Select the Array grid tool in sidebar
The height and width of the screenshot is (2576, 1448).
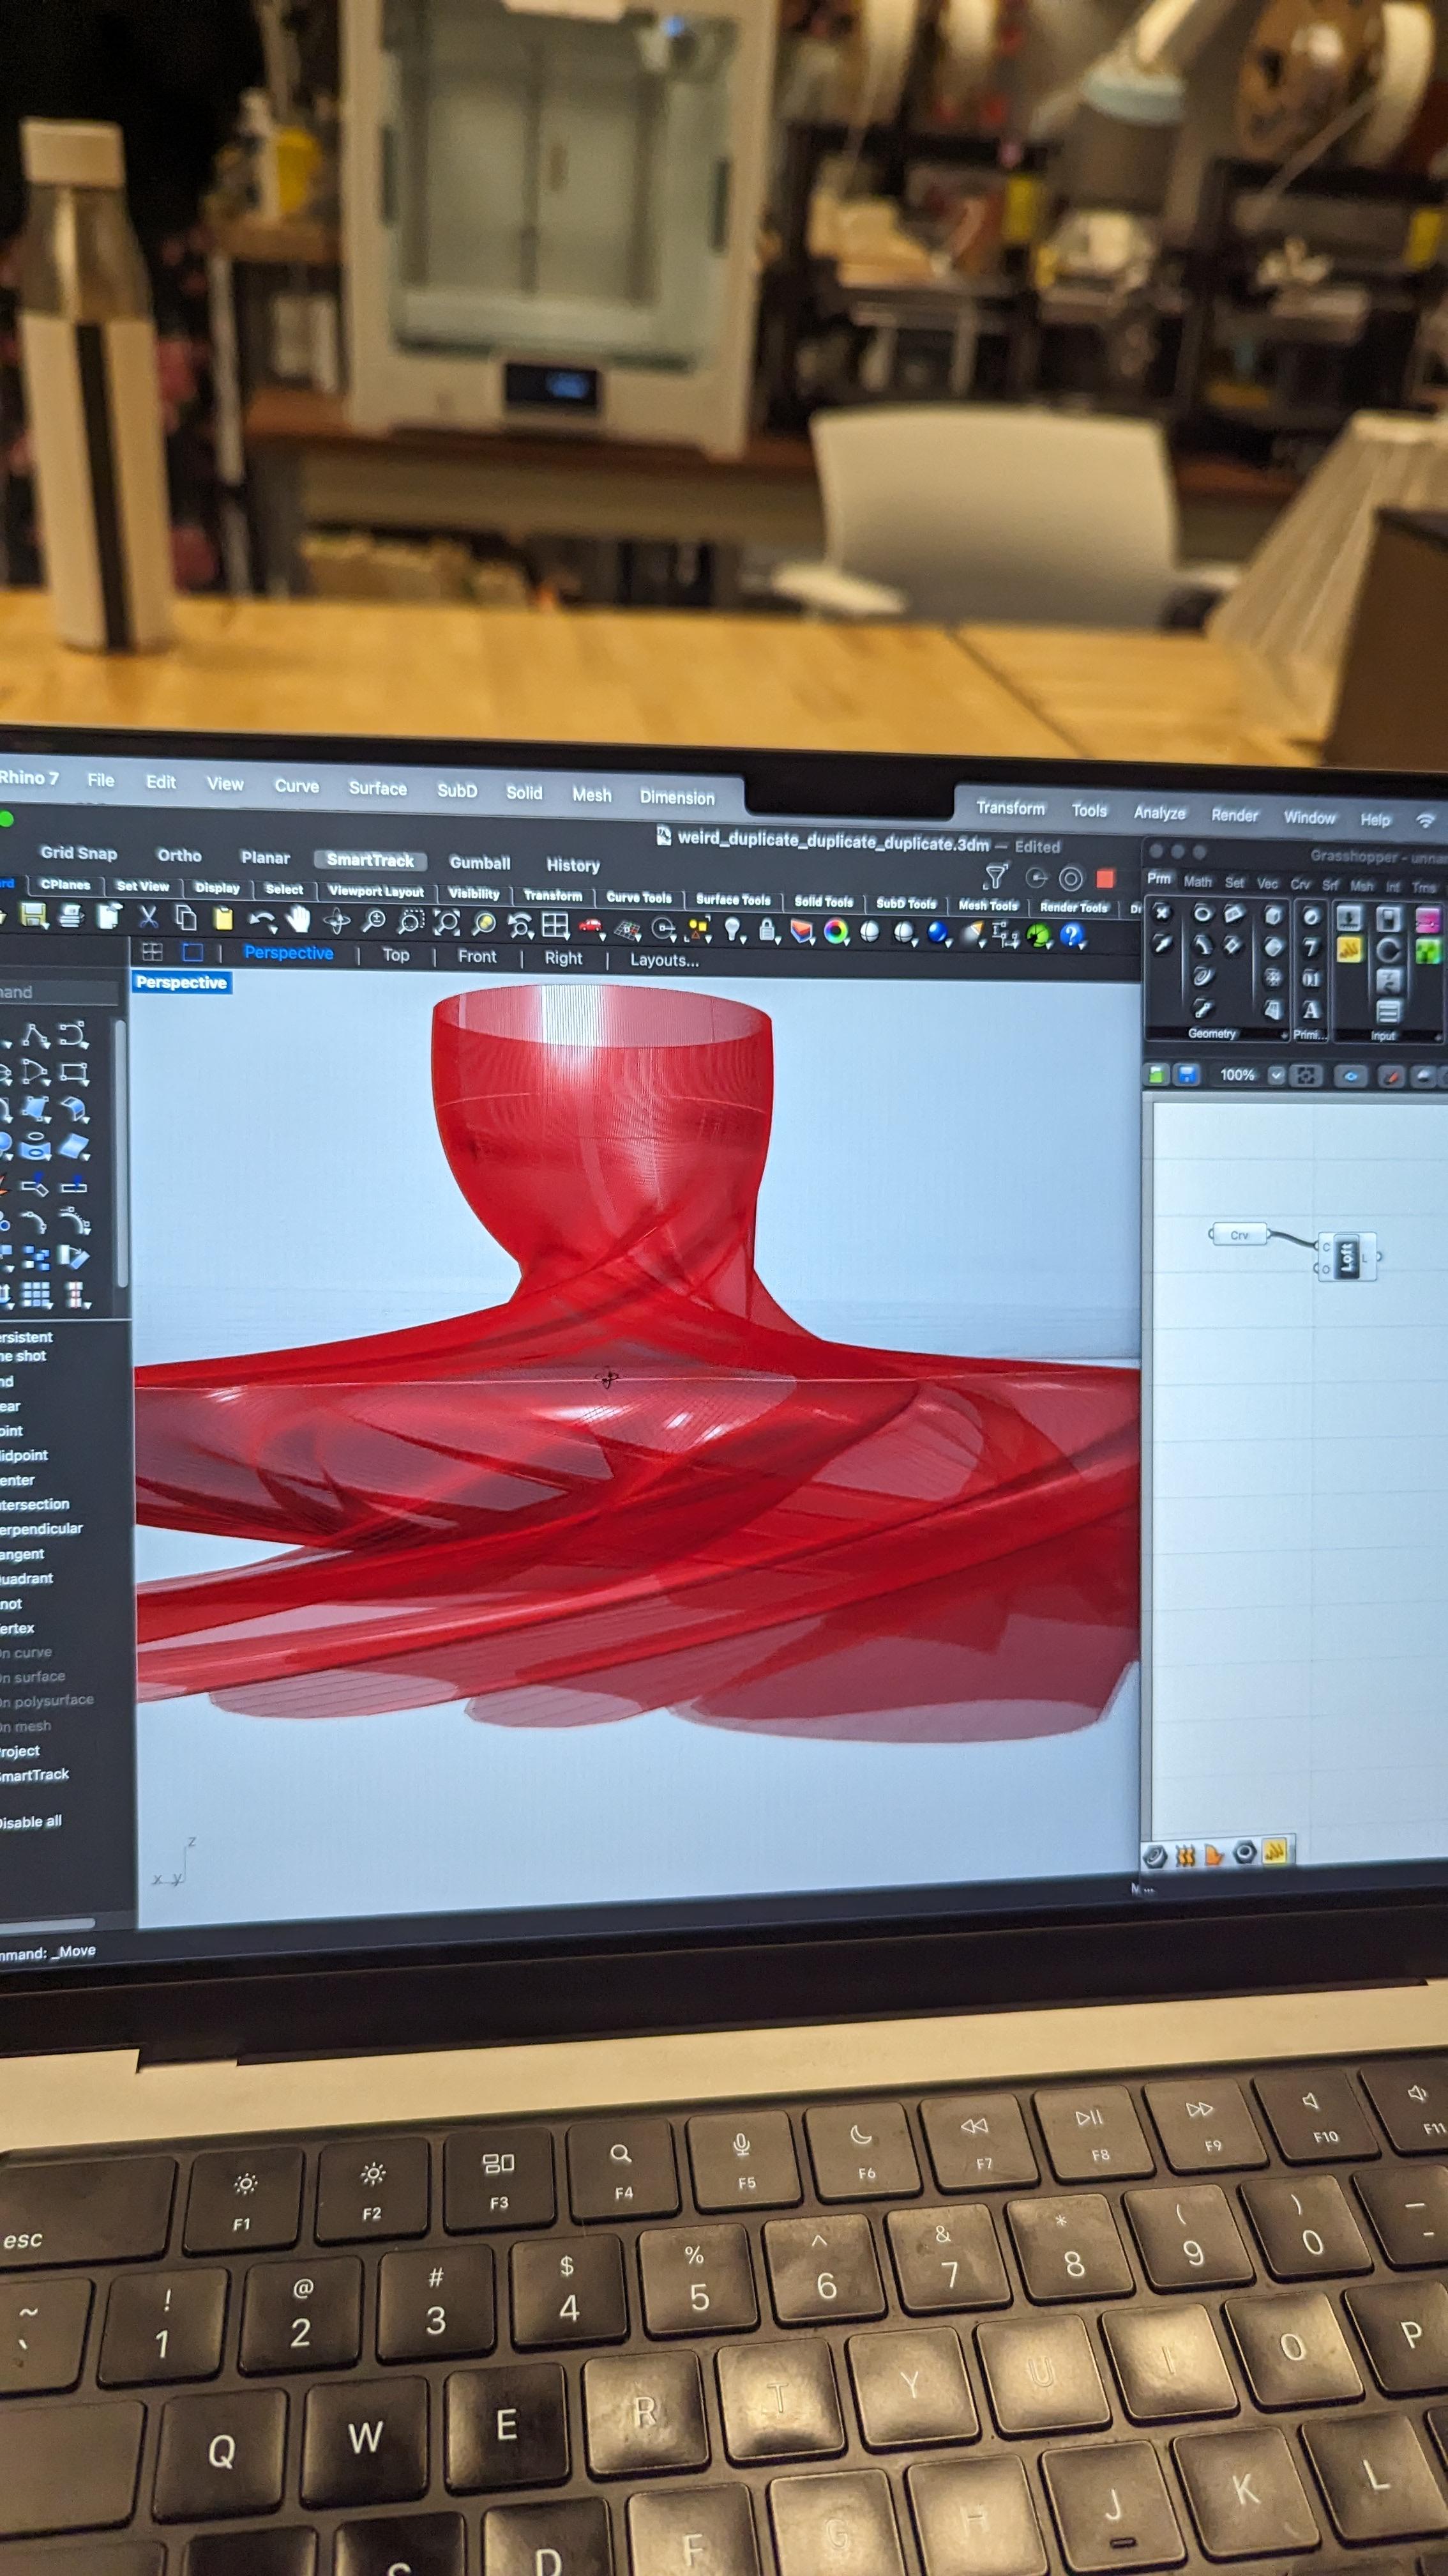(x=37, y=1296)
